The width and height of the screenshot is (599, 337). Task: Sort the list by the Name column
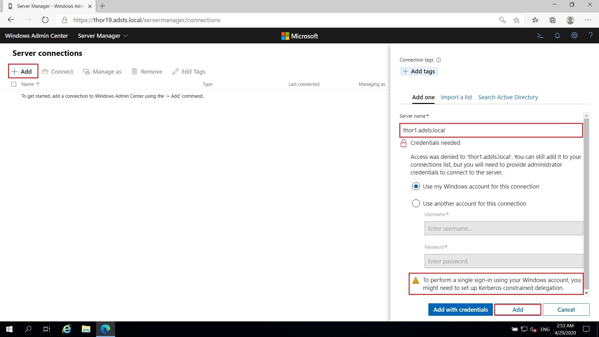(x=31, y=84)
